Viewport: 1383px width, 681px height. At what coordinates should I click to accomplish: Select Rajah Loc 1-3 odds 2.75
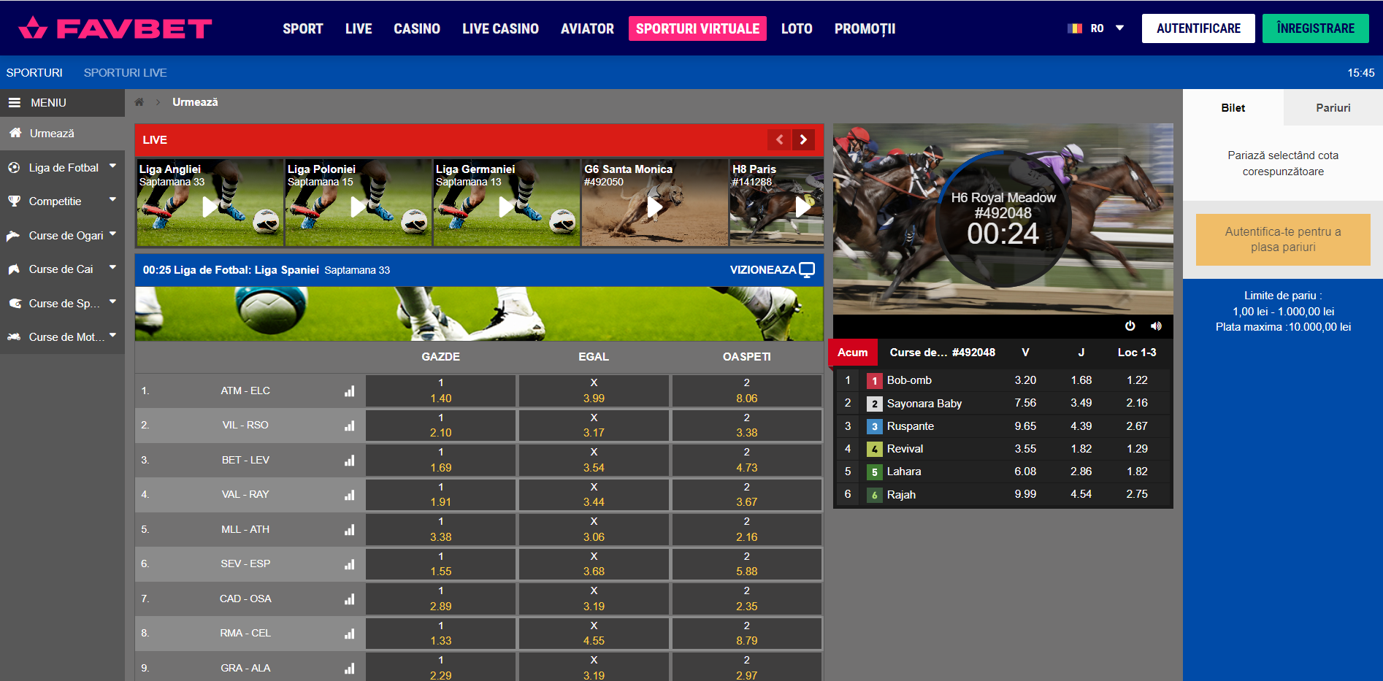point(1137,494)
